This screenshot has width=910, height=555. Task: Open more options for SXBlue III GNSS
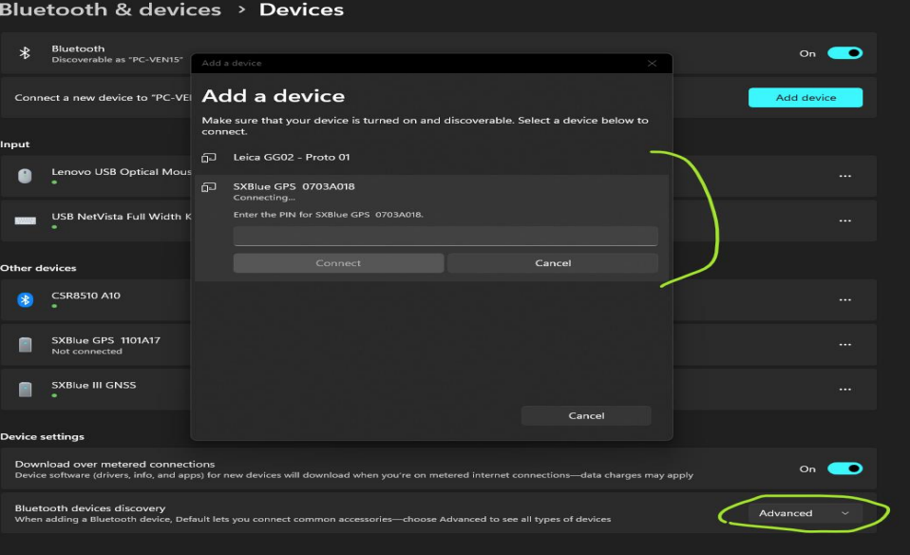point(845,390)
